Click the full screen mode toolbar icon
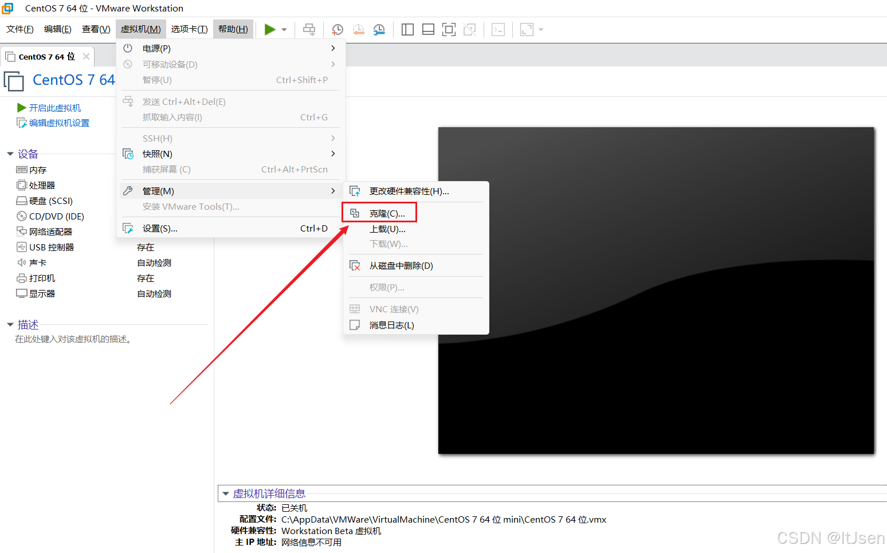 tap(449, 30)
